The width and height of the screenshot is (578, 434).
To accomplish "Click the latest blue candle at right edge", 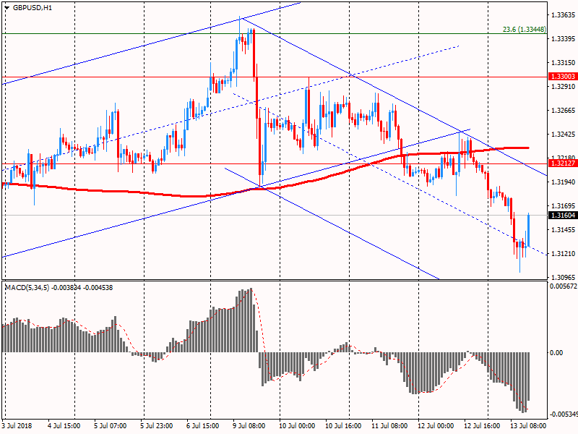I will click(x=529, y=231).
